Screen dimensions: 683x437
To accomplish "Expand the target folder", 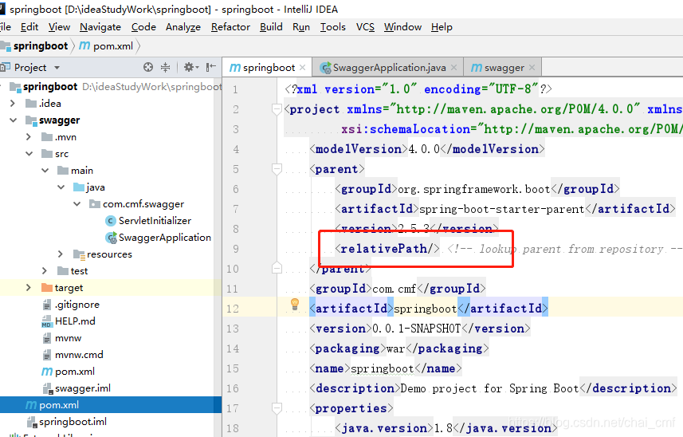I will pos(29,288).
